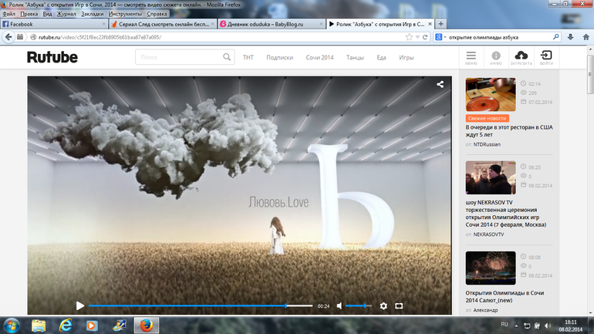Open the NEKRASOV TV show thumbnail
This screenshot has height=334, width=594.
(491, 177)
